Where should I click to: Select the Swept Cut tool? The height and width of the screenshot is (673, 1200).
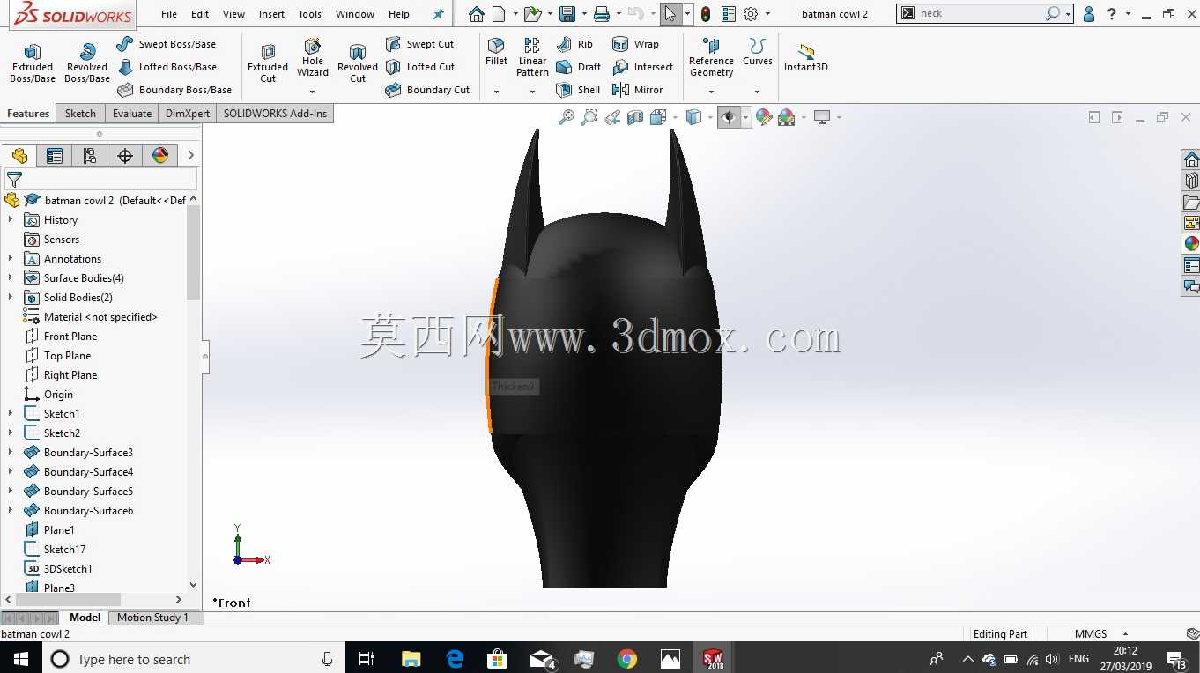pos(419,44)
